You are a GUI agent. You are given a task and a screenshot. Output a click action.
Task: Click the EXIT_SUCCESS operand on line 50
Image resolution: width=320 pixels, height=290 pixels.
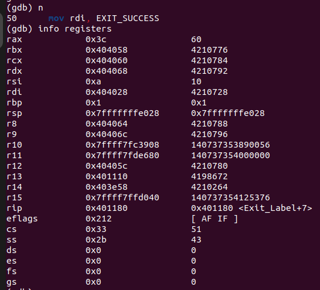(x=128, y=18)
